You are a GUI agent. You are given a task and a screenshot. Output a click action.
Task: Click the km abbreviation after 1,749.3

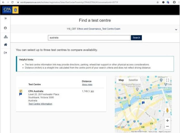[x=92, y=91]
